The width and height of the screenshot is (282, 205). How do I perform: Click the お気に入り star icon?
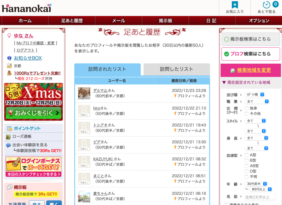(x=235, y=5)
